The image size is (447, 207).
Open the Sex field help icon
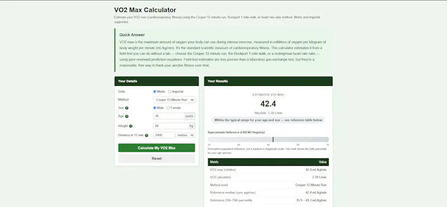pos(127,108)
